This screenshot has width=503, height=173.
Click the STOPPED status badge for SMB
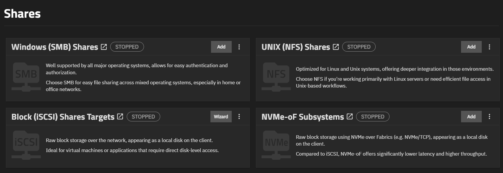tap(127, 47)
